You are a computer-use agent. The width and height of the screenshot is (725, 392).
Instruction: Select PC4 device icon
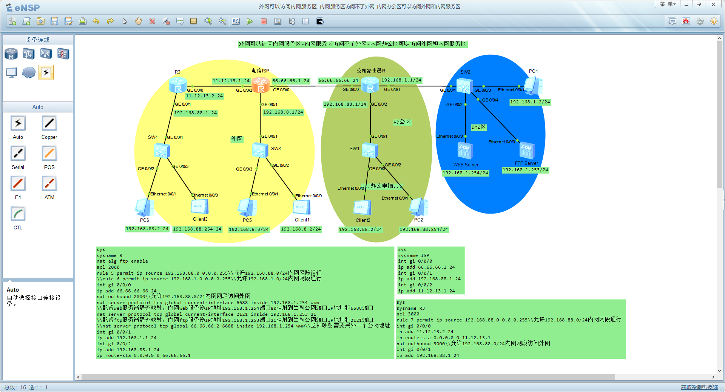coord(533,86)
